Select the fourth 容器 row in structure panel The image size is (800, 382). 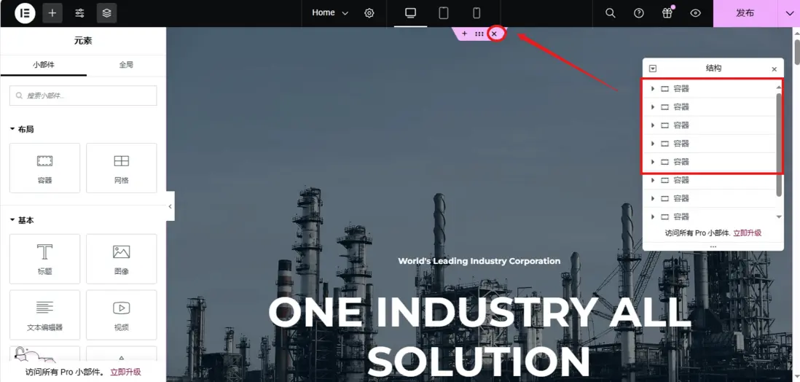(x=709, y=144)
